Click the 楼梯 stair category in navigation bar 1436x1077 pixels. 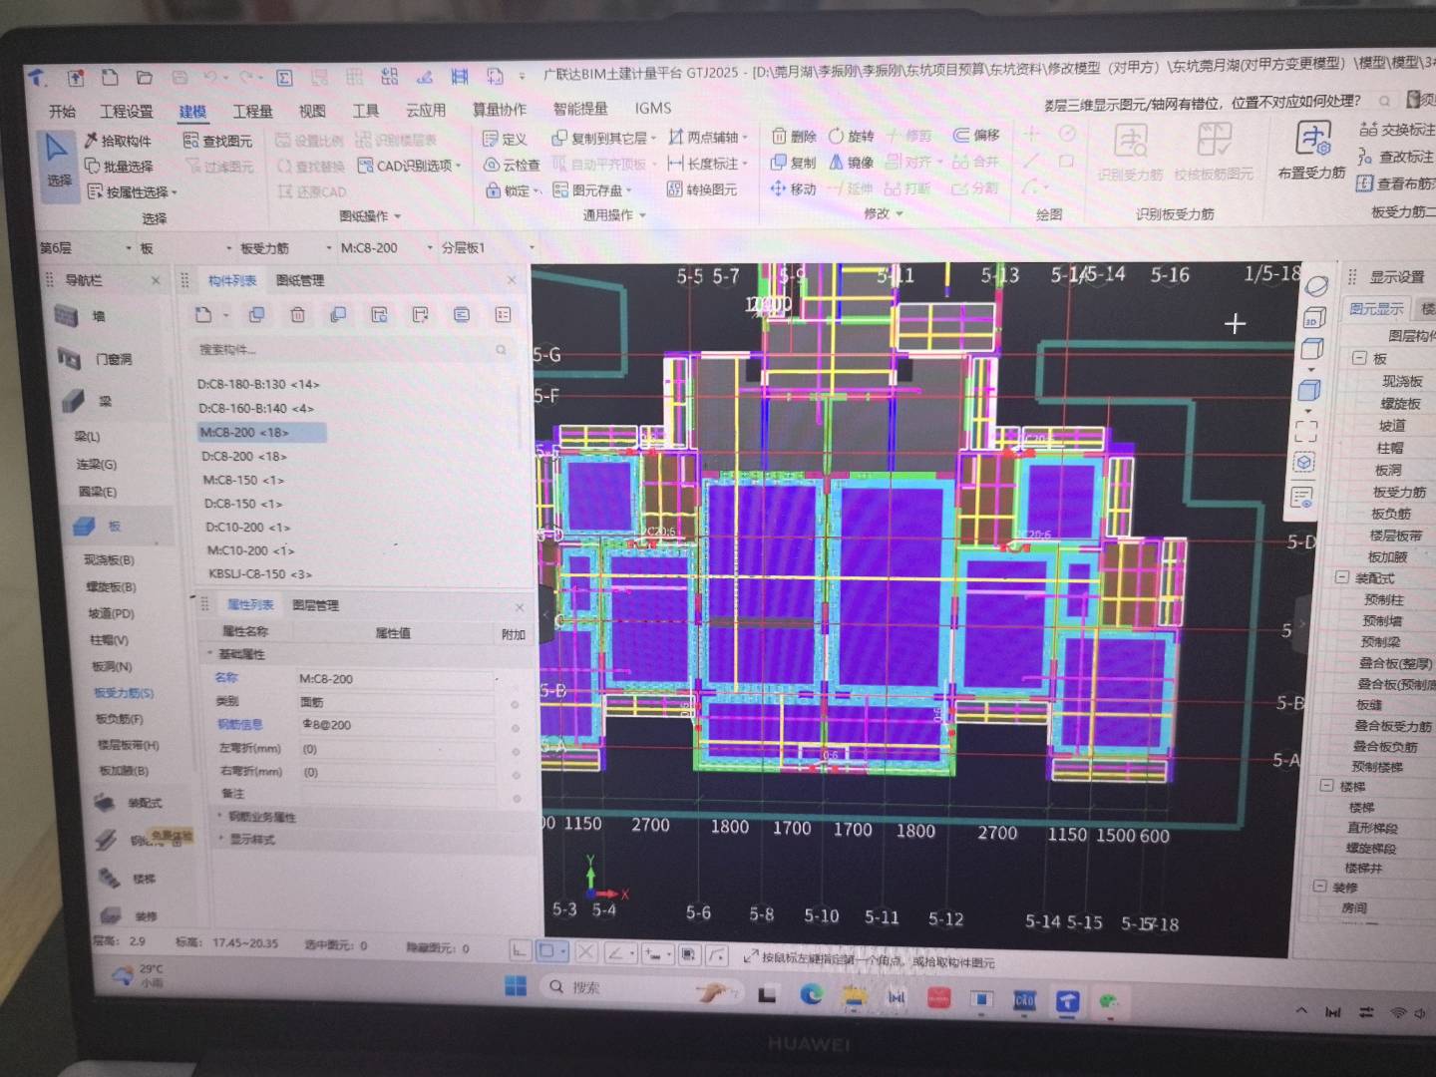(126, 879)
